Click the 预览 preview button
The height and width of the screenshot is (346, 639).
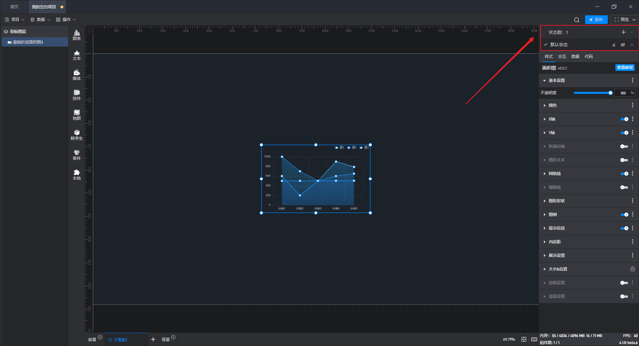tap(621, 20)
